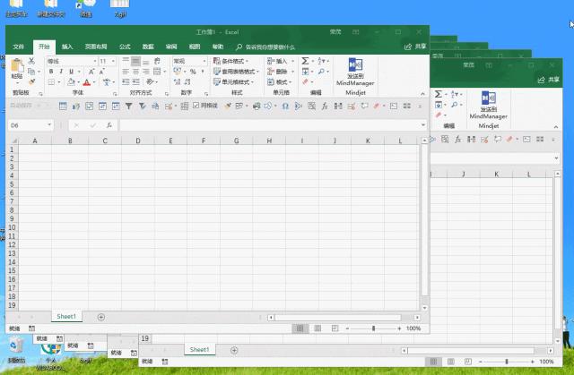The width and height of the screenshot is (574, 375).
Task: Click the Italic formatting icon
Action: click(x=62, y=72)
